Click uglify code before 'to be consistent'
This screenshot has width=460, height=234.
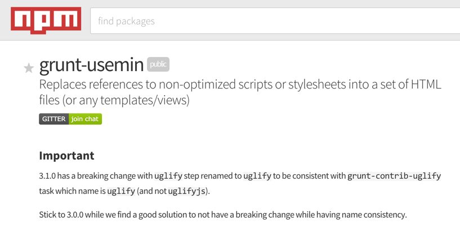pyautogui.click(x=257, y=176)
